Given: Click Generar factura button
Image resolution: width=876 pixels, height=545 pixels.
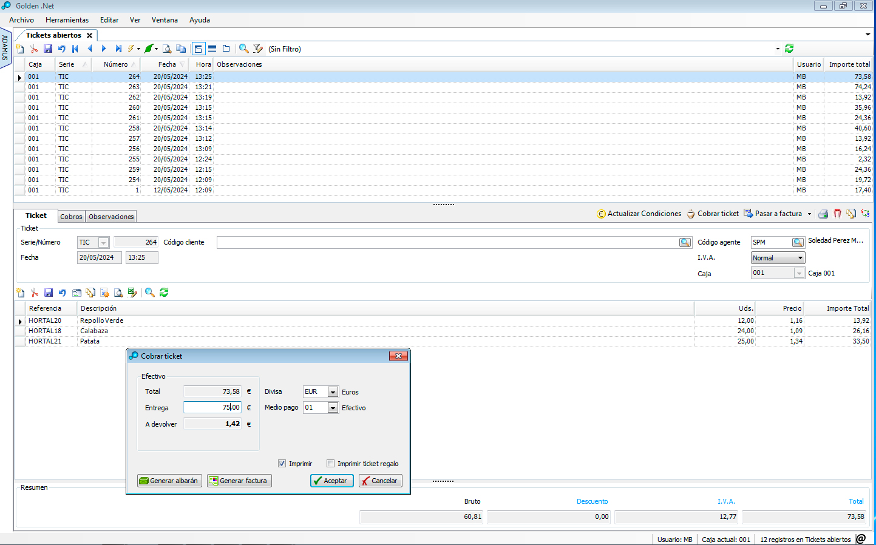Looking at the screenshot, I should tap(239, 481).
